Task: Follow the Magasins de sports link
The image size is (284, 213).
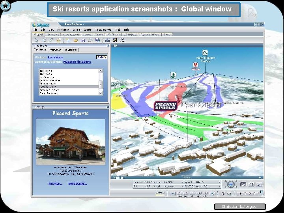Action: [77, 62]
